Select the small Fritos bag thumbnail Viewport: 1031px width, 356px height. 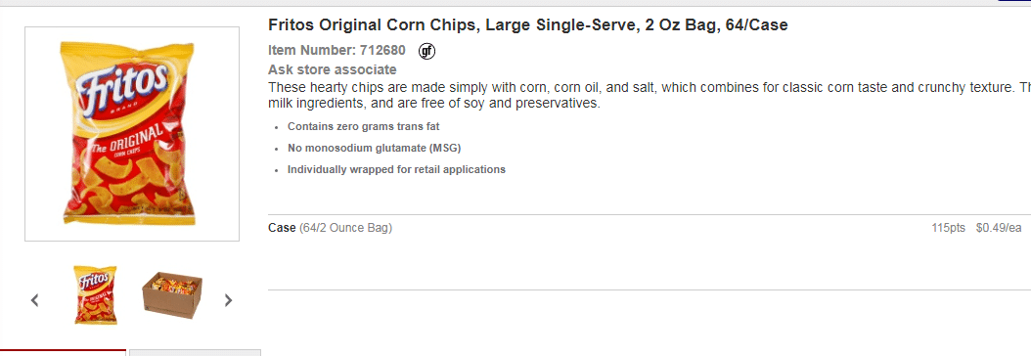[96, 295]
